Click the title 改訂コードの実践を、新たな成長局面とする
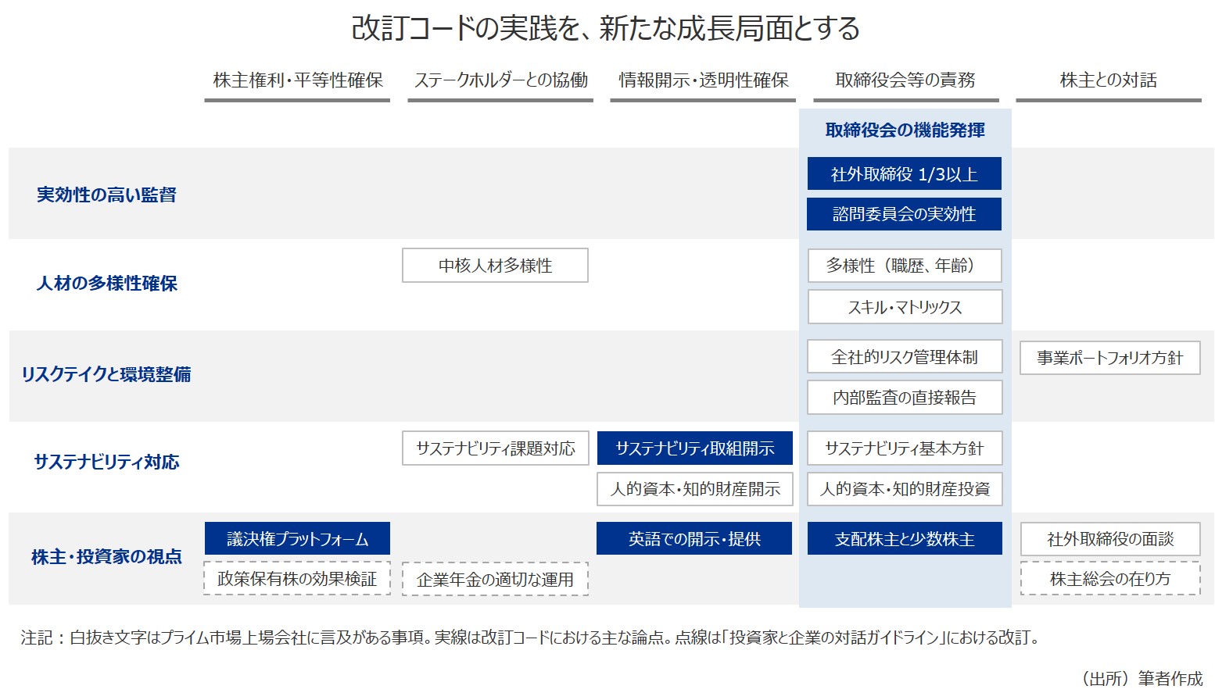1215x700 pixels. [605, 29]
